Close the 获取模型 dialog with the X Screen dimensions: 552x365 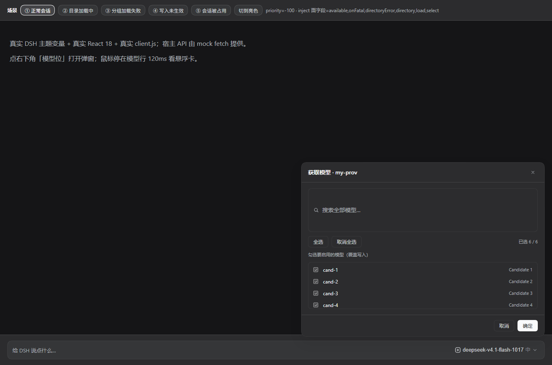[x=533, y=172]
